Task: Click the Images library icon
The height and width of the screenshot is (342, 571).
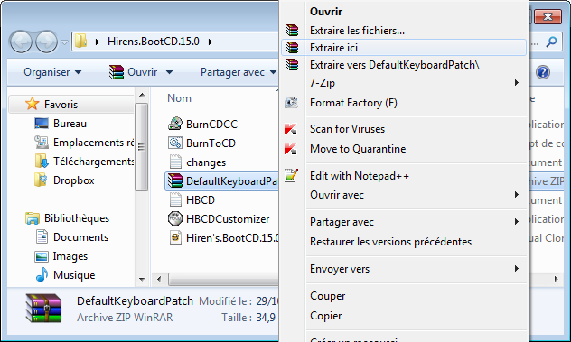Action: tap(42, 256)
